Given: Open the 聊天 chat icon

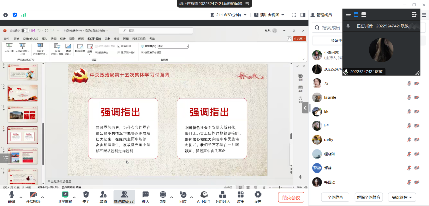Looking at the screenshot, I should [145, 195].
